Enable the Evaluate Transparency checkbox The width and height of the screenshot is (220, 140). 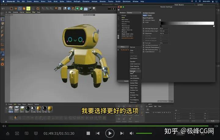[160, 47]
